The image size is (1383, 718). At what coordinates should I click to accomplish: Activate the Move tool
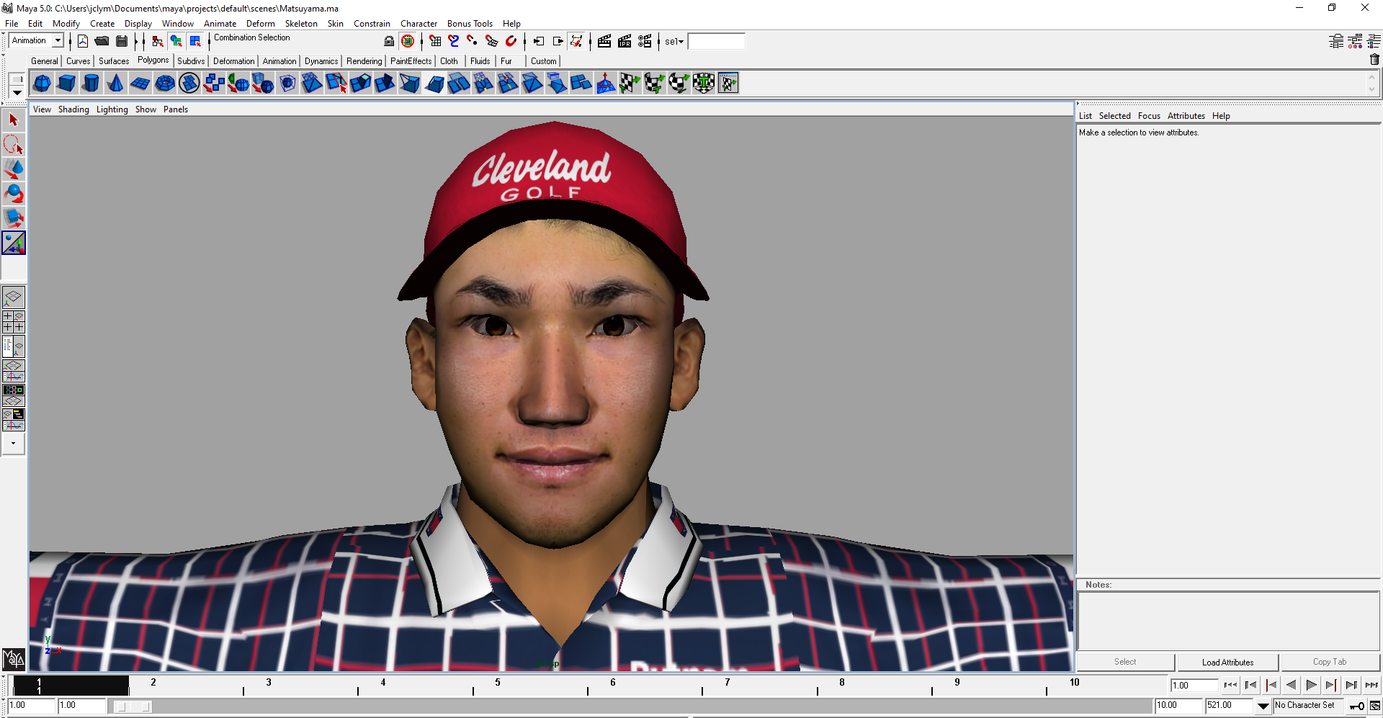click(x=14, y=169)
